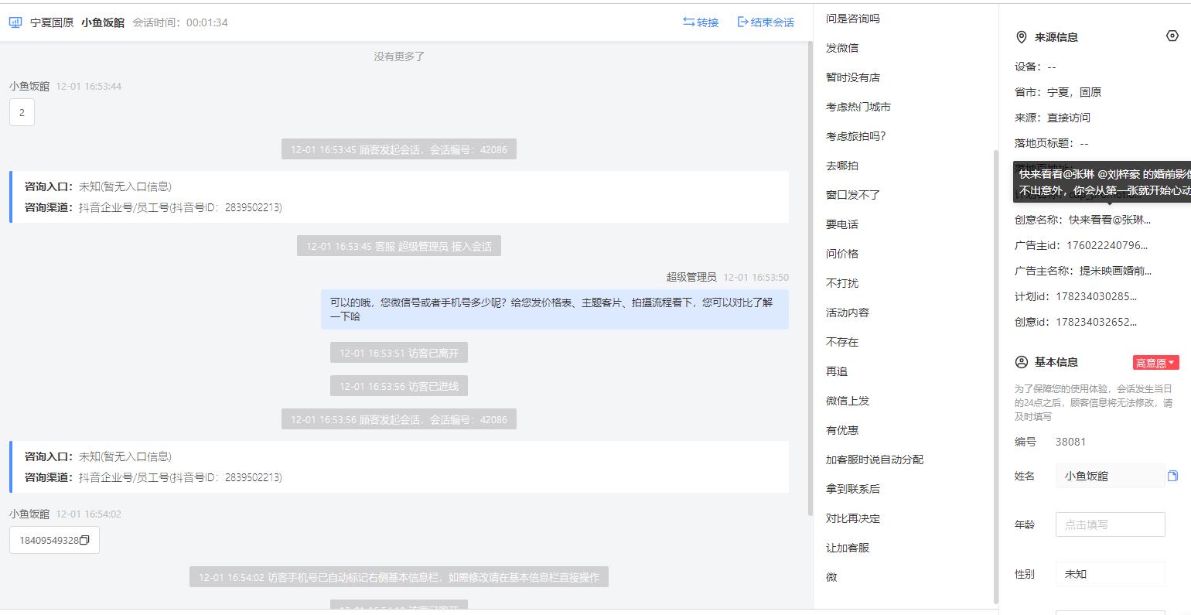The image size is (1191, 615).
Task: Click the person icon next to 基本信息
Action: (x=1021, y=362)
